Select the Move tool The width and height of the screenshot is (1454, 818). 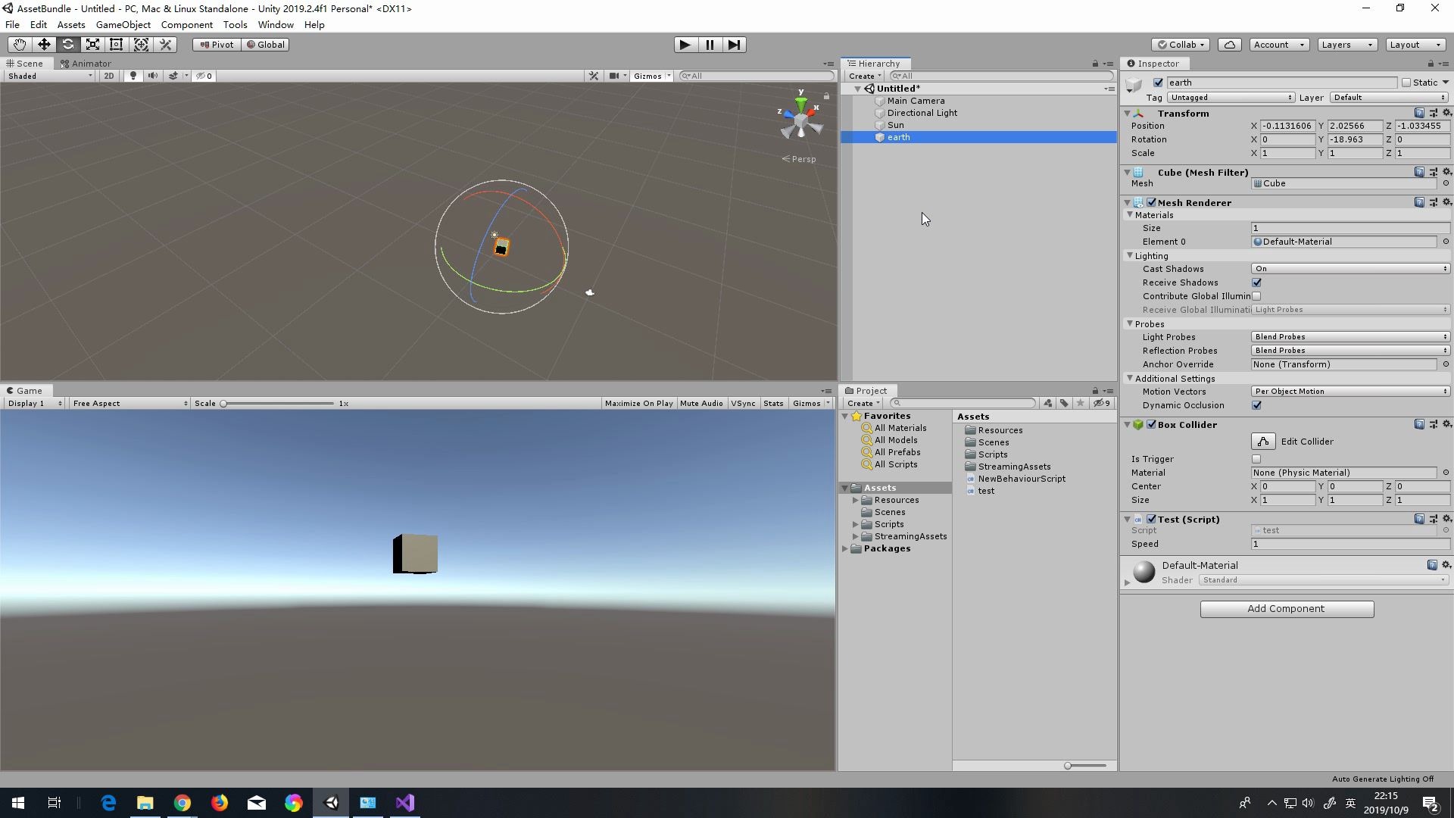pos(44,45)
